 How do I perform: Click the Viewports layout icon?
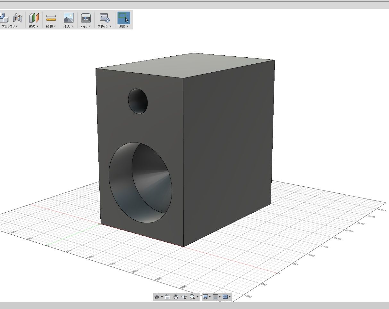[225, 297]
